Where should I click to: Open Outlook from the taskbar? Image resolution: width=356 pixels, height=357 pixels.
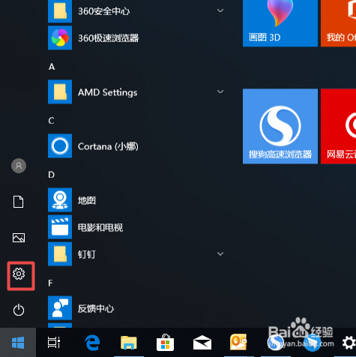(x=238, y=342)
